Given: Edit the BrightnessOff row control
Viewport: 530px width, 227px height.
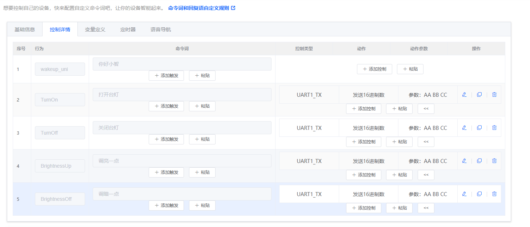Looking at the screenshot, I should [464, 194].
